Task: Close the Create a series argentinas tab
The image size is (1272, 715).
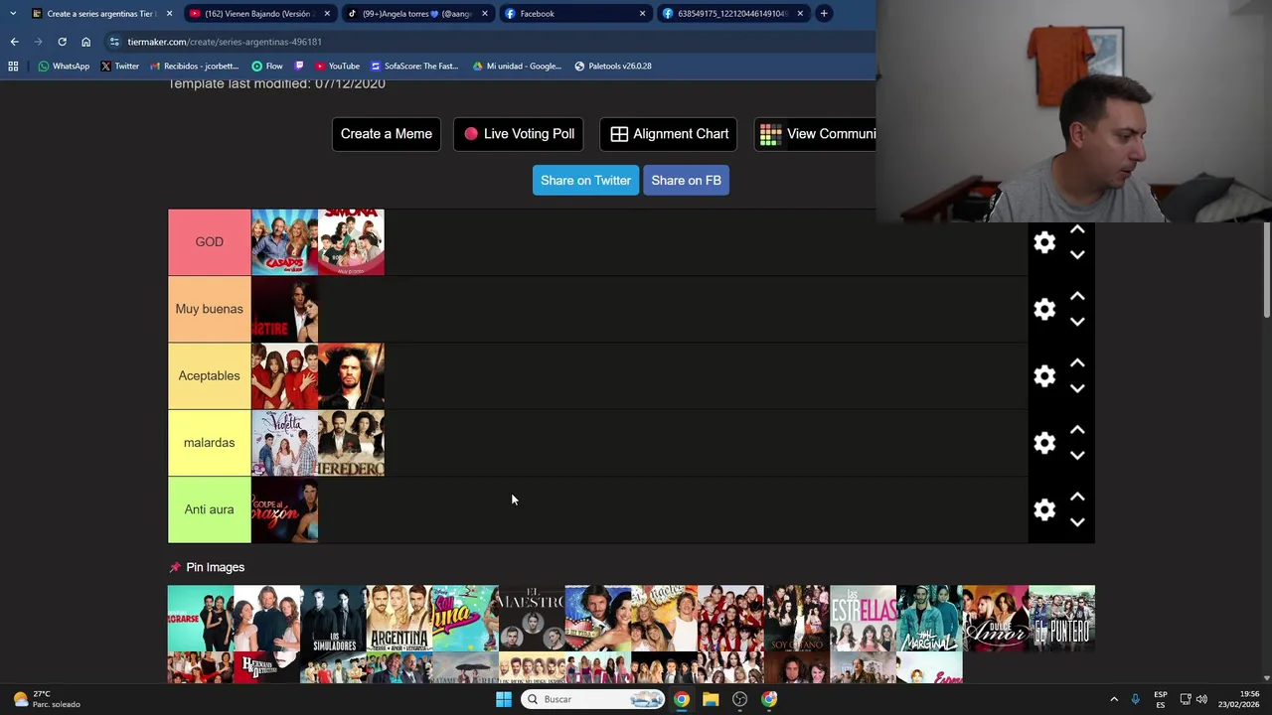Action: click(x=169, y=14)
